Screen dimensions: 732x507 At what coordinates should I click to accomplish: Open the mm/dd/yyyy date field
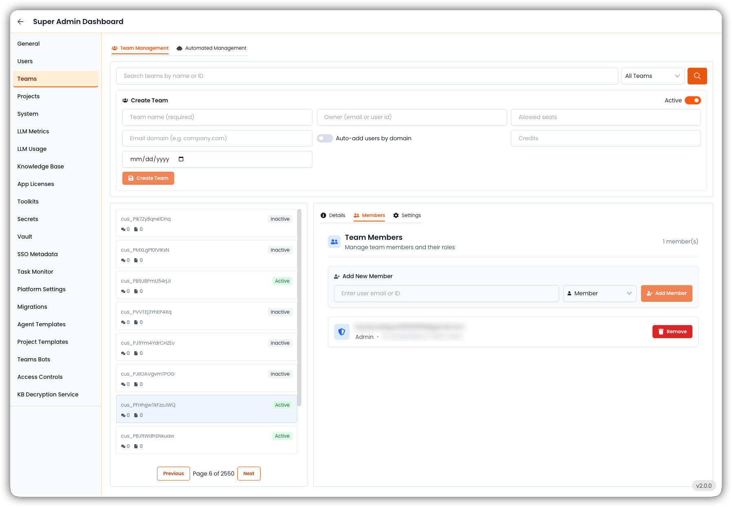tap(217, 159)
